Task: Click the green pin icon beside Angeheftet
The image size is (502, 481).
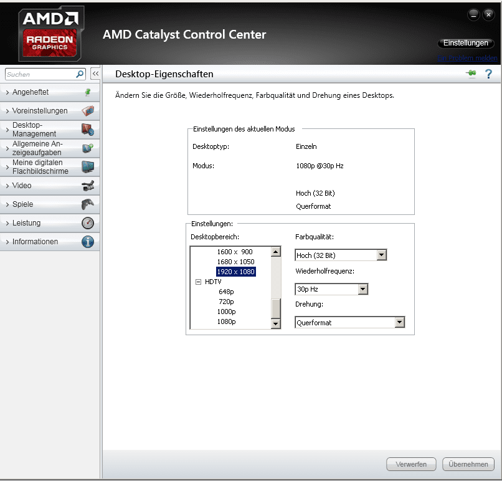Action: point(88,92)
